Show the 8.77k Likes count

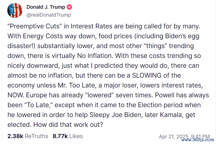pyautogui.click(x=60, y=136)
